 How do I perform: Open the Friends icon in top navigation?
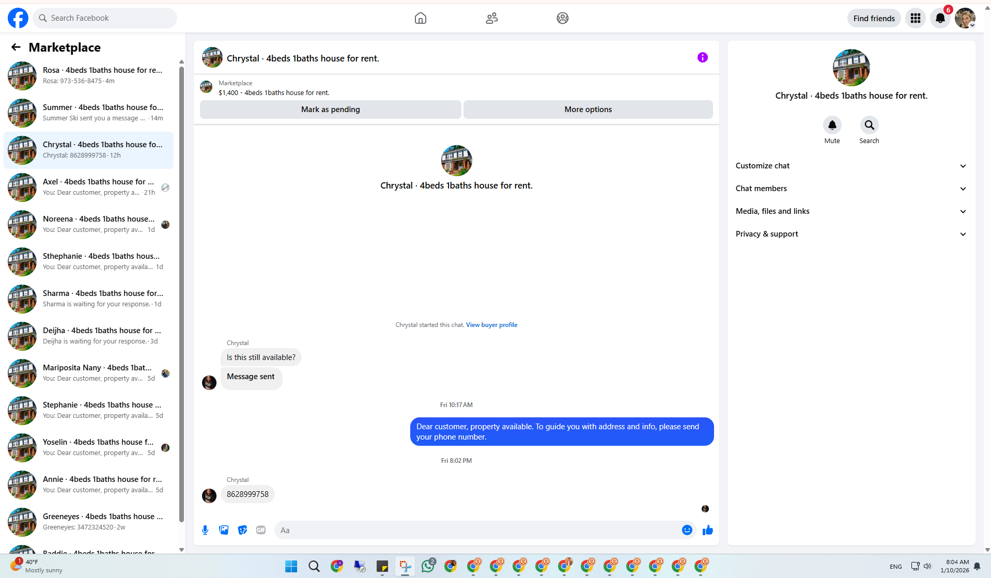tap(492, 18)
